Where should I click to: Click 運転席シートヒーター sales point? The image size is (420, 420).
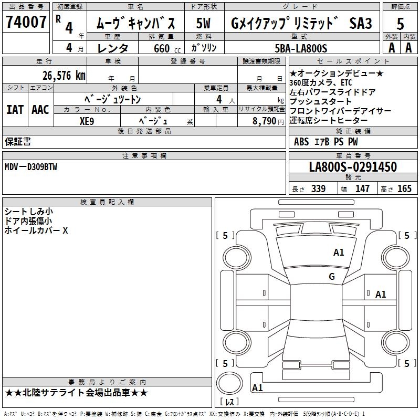[329, 120]
